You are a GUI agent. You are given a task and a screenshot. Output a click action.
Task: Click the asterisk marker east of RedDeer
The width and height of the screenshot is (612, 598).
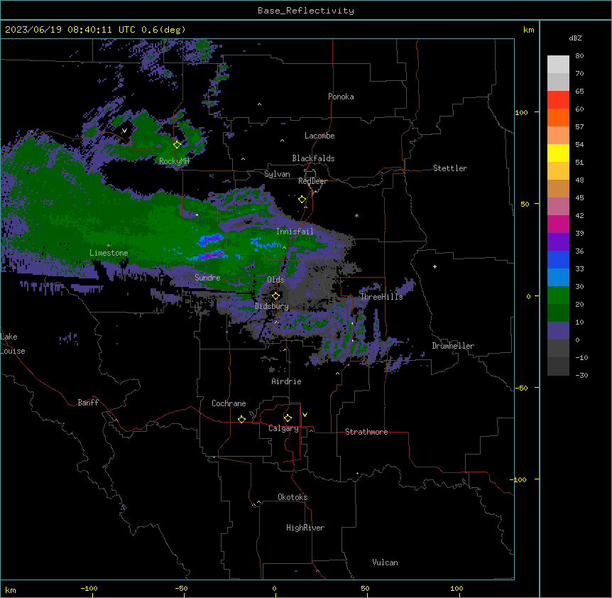click(356, 216)
